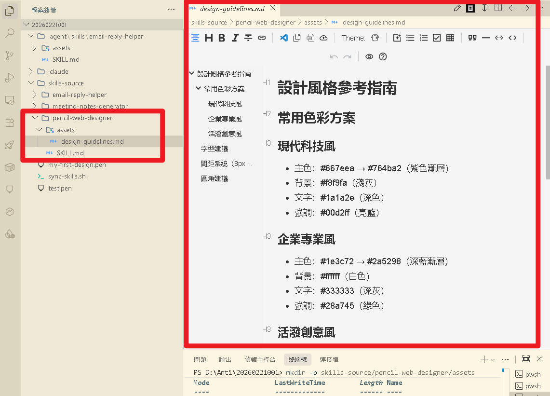Image resolution: width=550 pixels, height=396 pixels.
Task: Insert a blockquote using the quote icon
Action: (472, 38)
